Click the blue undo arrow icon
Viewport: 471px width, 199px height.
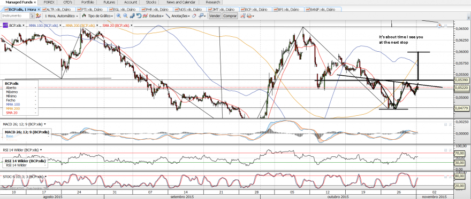(139, 15)
